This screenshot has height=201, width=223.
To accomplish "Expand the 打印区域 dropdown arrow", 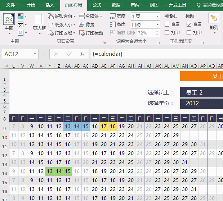I will 74,33.
